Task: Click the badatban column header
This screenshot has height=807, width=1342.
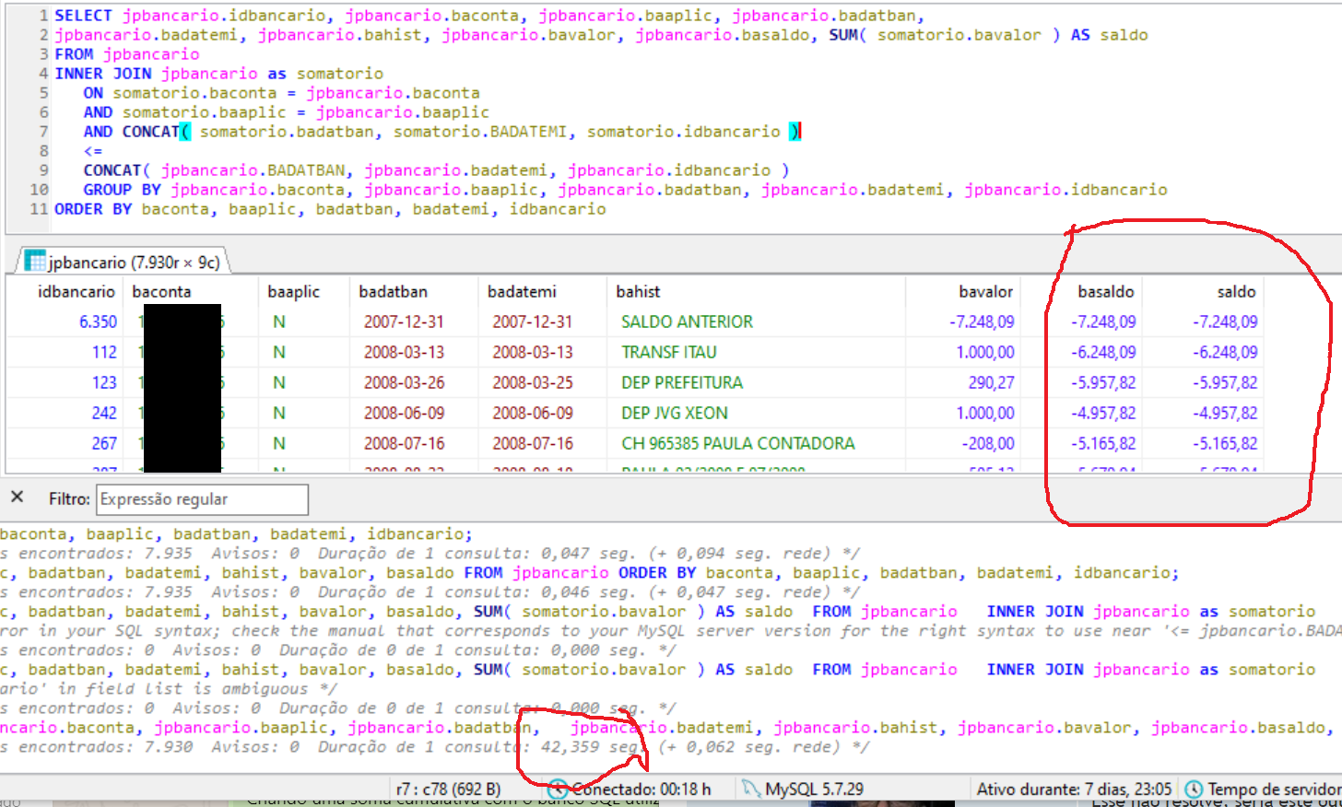Action: click(393, 292)
